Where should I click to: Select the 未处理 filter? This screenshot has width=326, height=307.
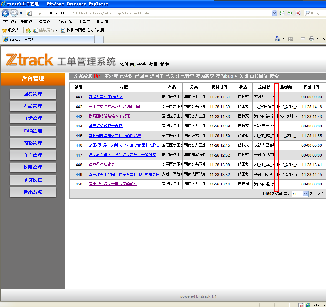coord(111,76)
